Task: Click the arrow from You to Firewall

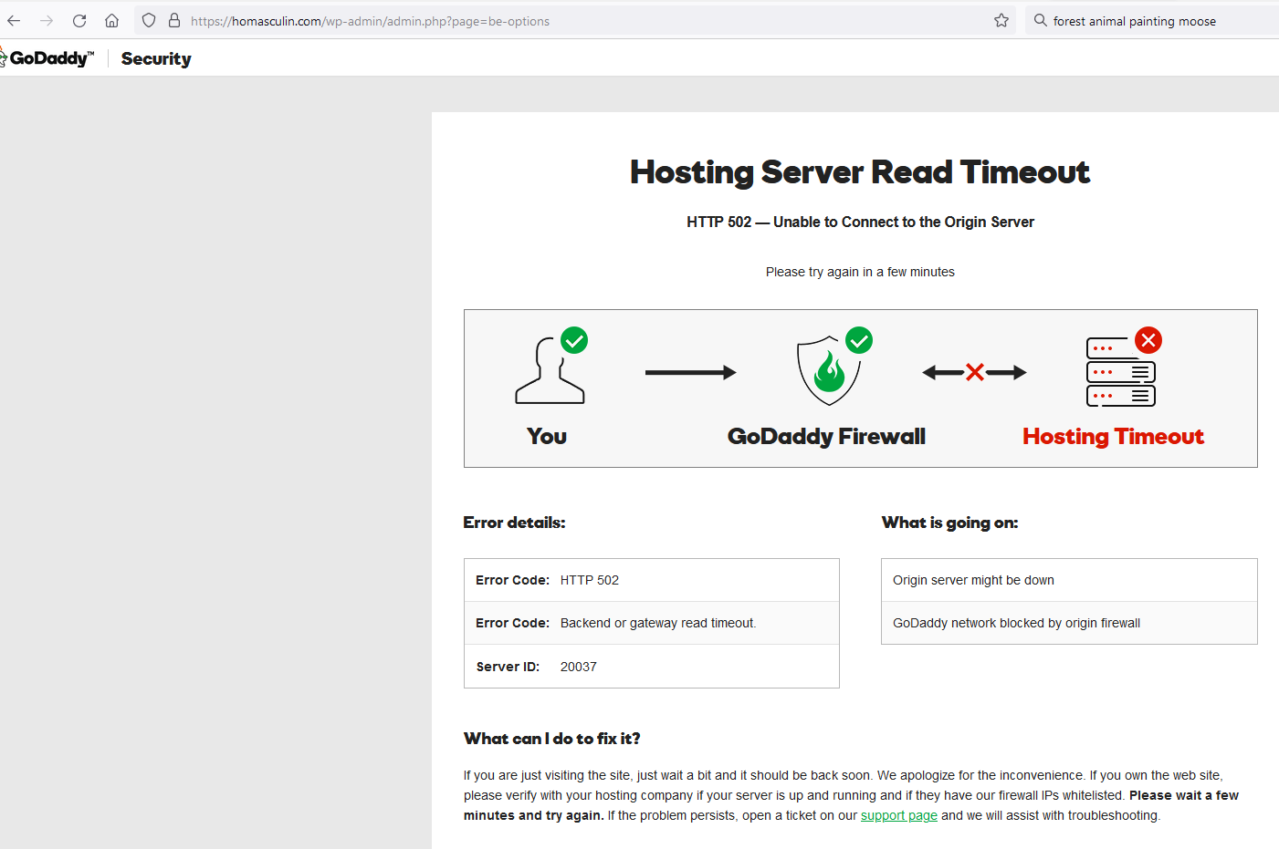Action: coord(690,372)
